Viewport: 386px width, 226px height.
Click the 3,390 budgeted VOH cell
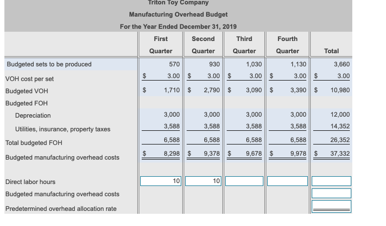(299, 90)
